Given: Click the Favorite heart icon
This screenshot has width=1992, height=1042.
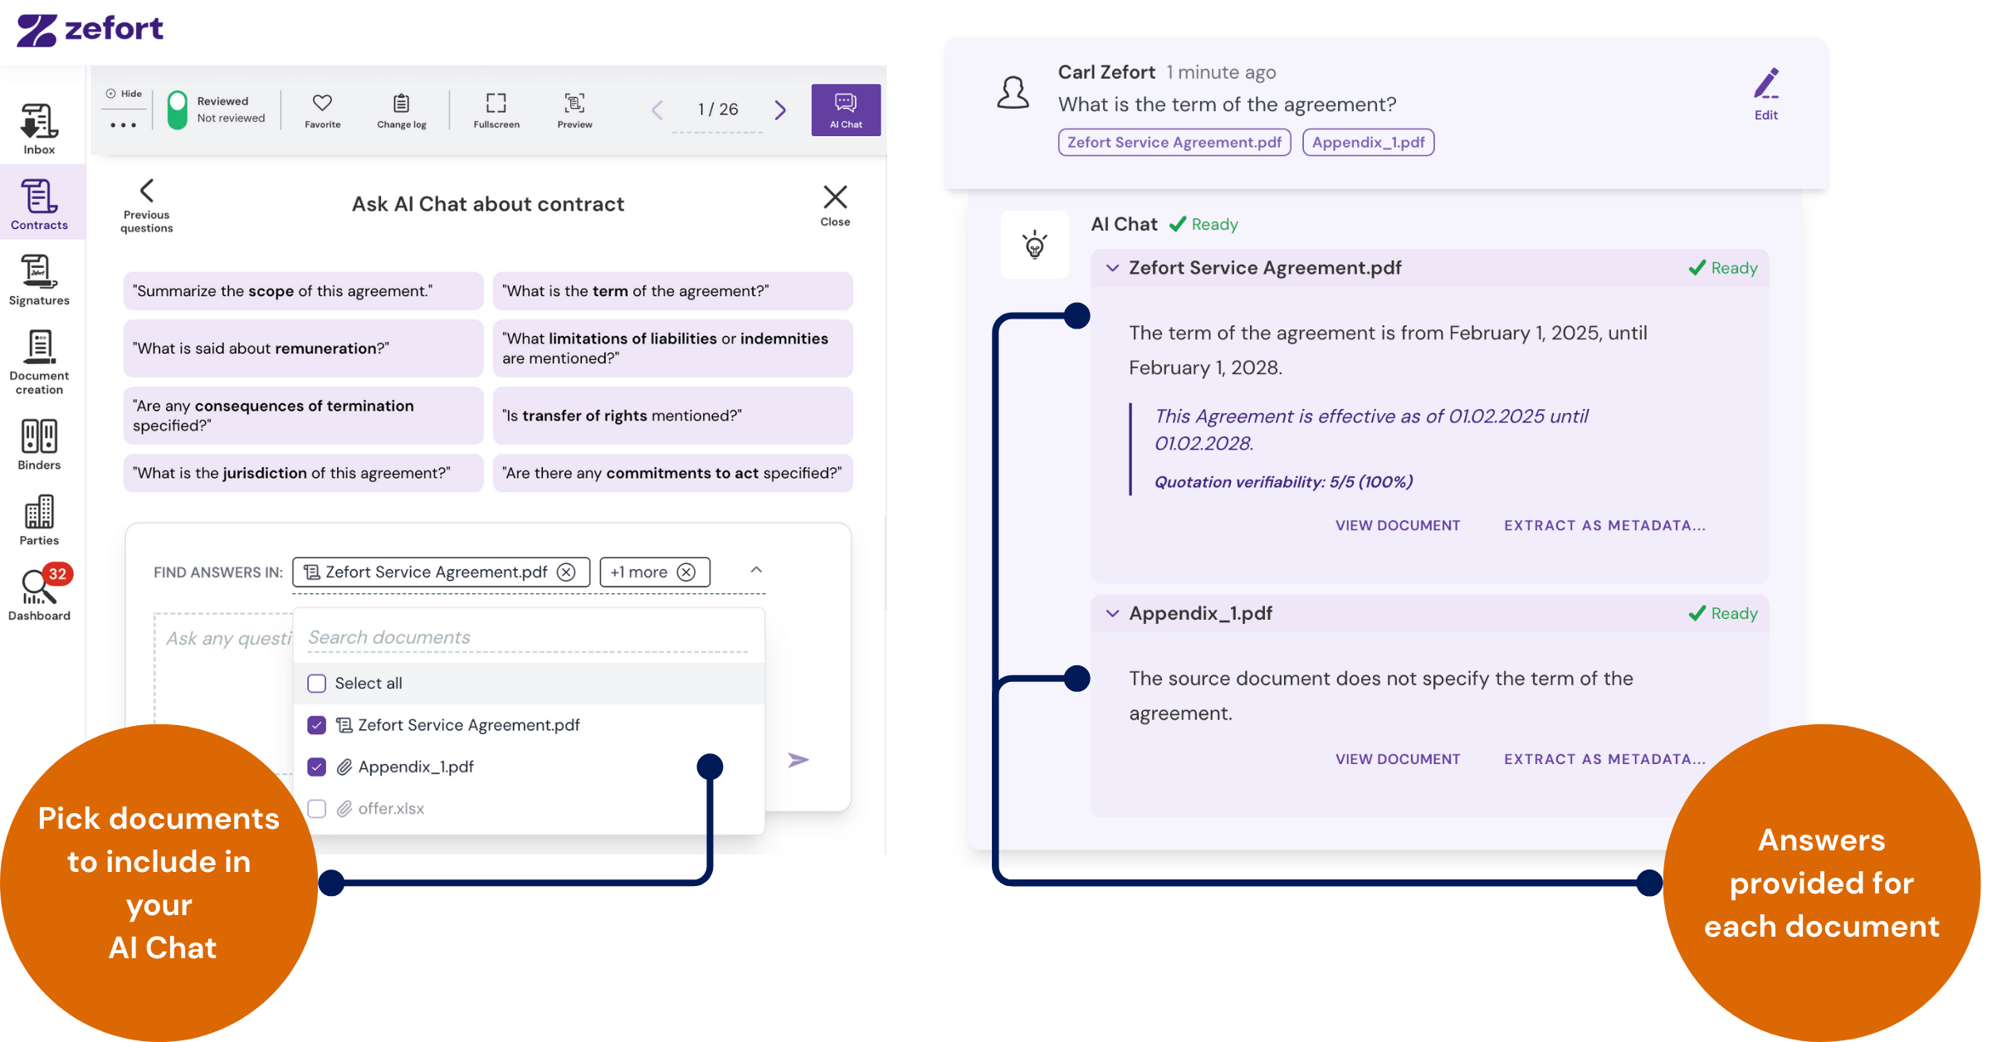Looking at the screenshot, I should (322, 110).
